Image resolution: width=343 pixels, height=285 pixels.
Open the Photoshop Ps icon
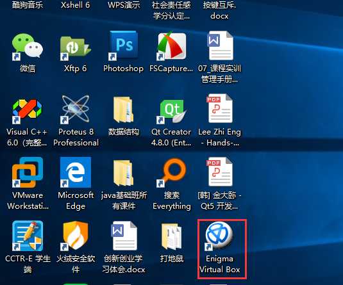(123, 45)
